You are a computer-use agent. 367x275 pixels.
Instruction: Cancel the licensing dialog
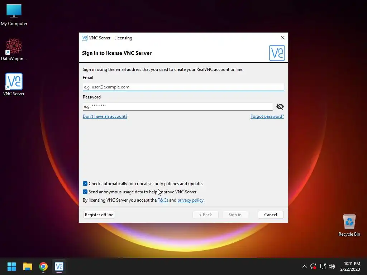(x=271, y=215)
